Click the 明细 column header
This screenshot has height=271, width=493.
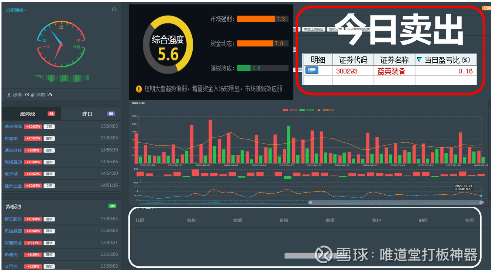tap(318, 60)
